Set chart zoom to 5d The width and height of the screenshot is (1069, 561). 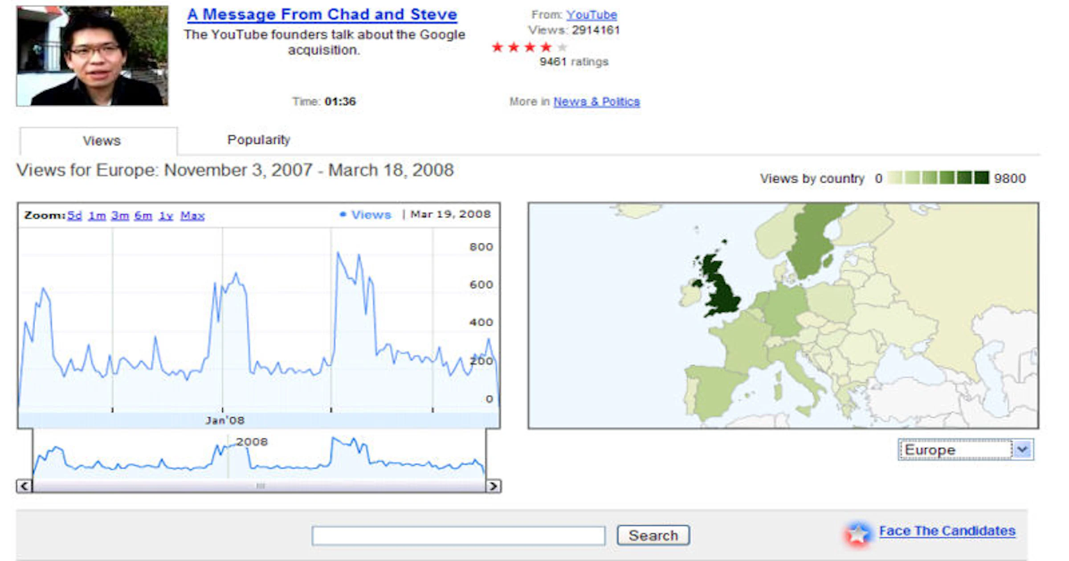(74, 215)
